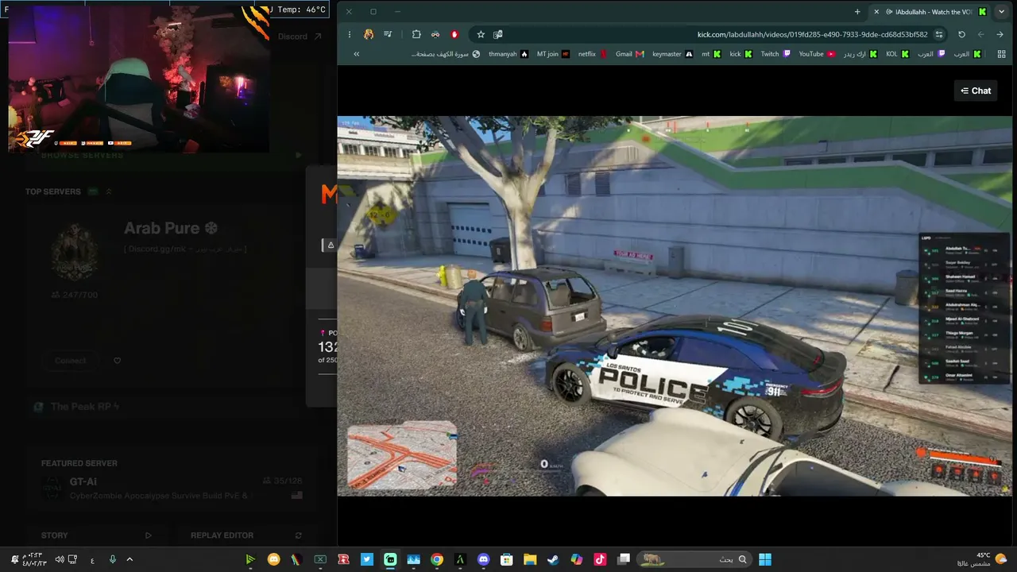Open the browser extensions puzzle icon
The height and width of the screenshot is (572, 1017).
tap(416, 34)
